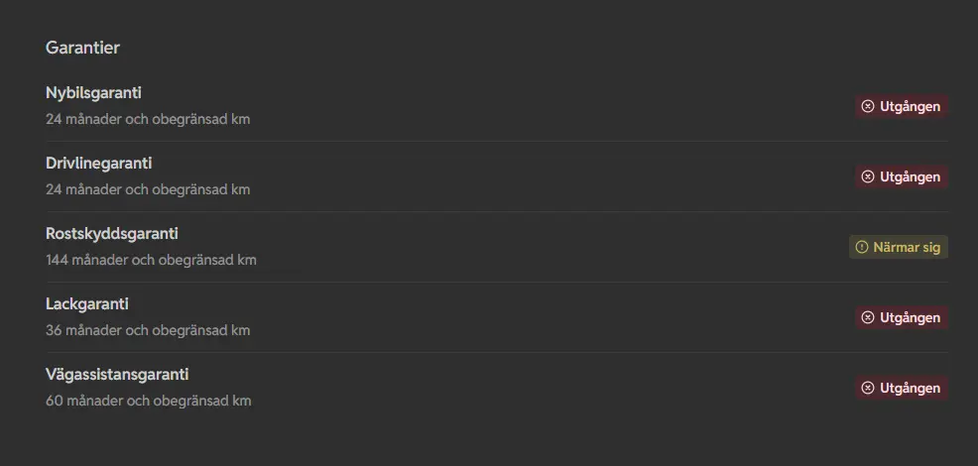
Task: Click the 36 månader och obegränsad km text
Action: coord(148,330)
